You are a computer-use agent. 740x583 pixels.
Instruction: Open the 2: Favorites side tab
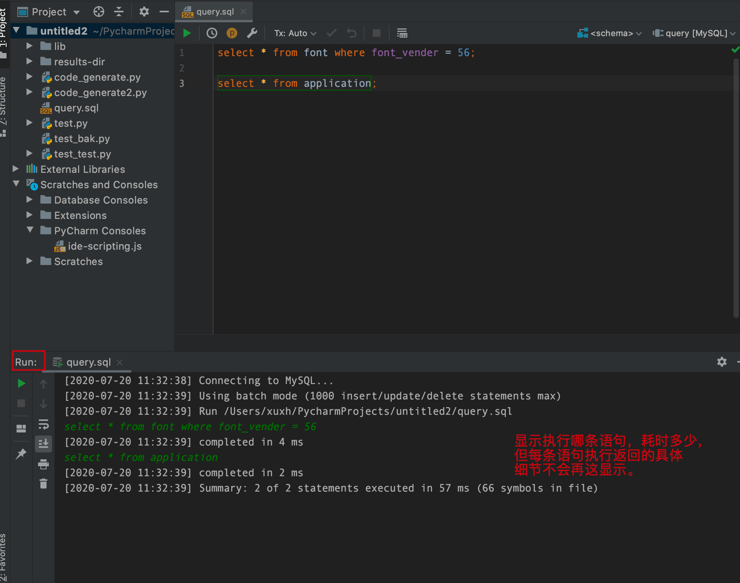[3, 558]
